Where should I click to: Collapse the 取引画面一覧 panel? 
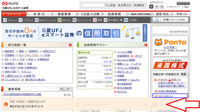[70, 45]
